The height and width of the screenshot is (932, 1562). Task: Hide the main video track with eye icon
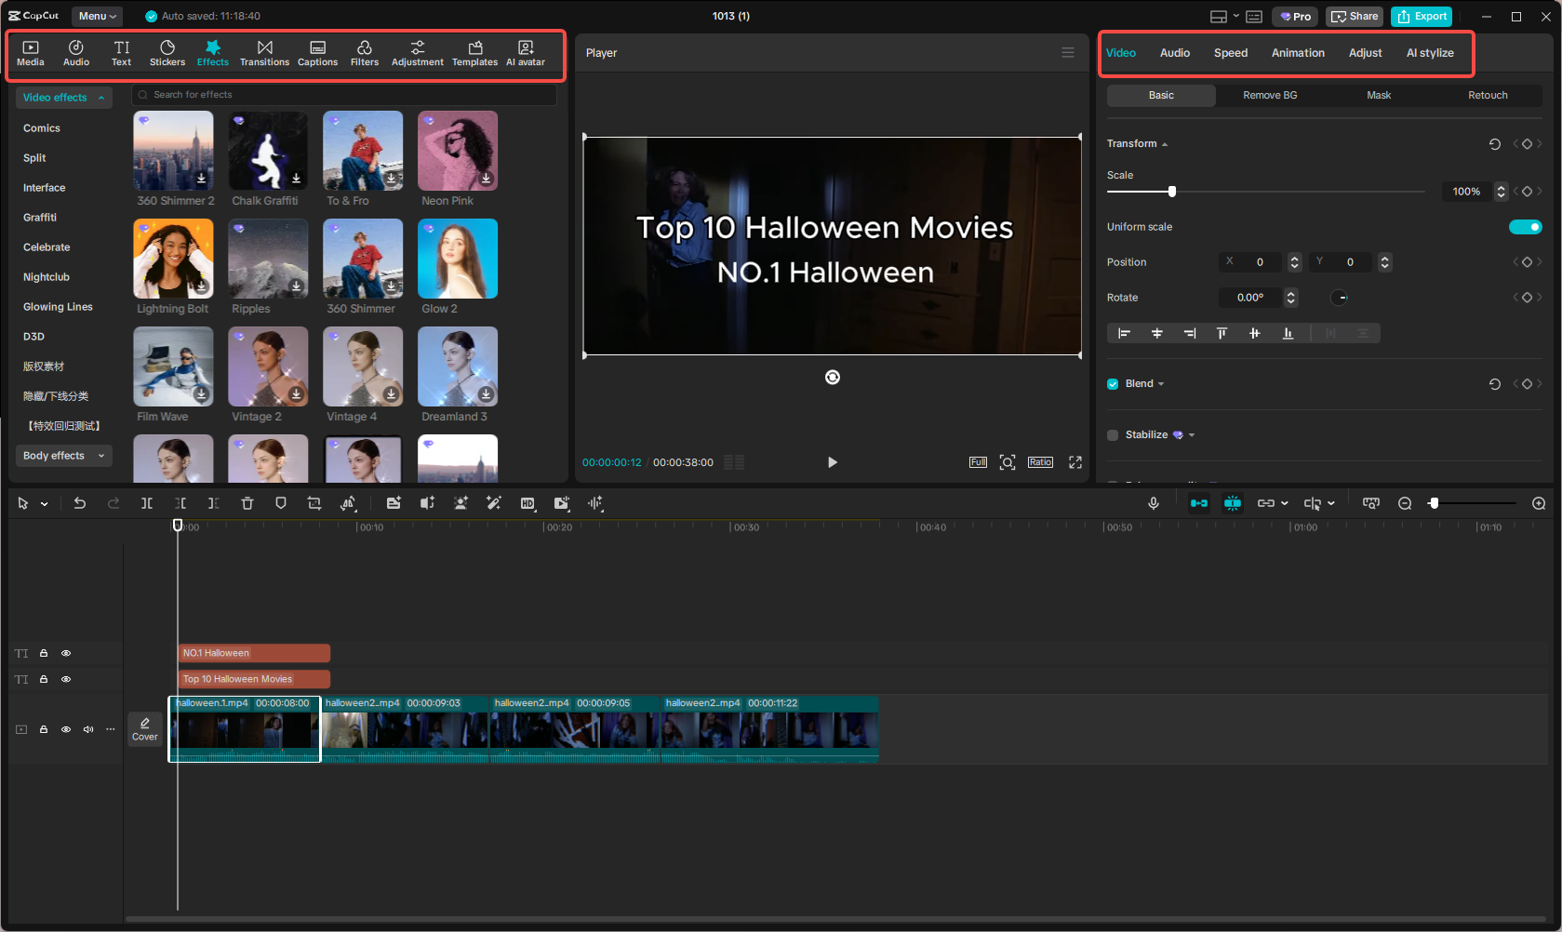[66, 729]
